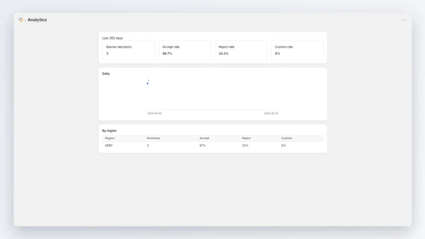425x239 pixels.
Task: Click the Decisions column header
Action: pyautogui.click(x=154, y=138)
